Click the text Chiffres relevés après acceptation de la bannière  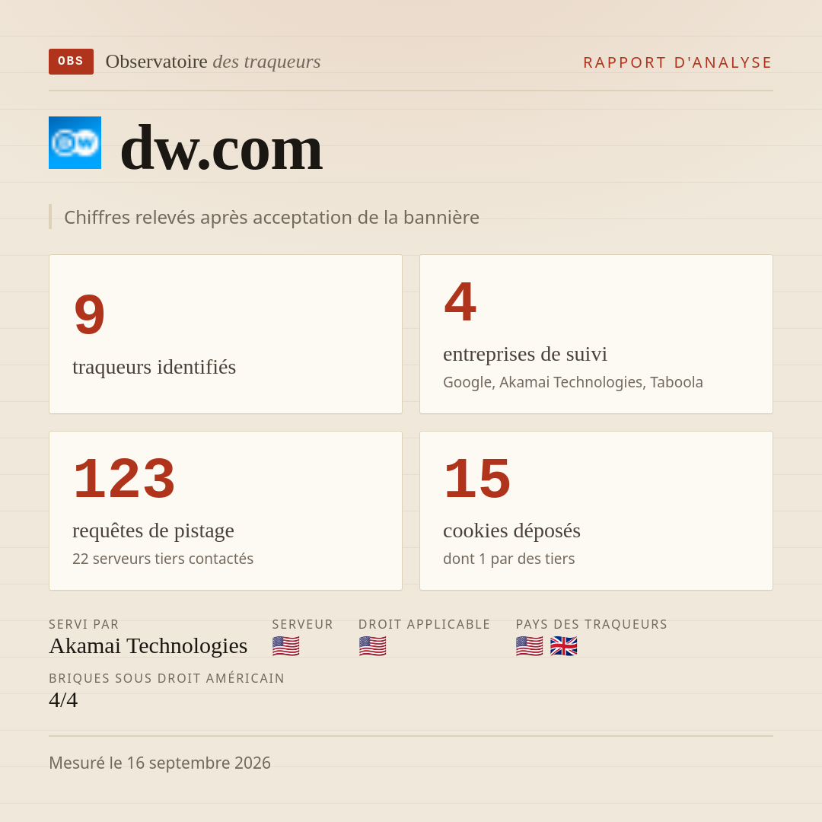pyautogui.click(x=272, y=217)
